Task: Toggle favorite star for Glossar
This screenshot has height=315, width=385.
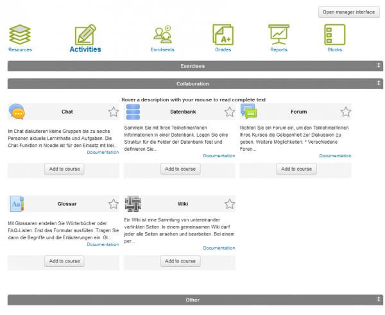Action: coord(114,204)
